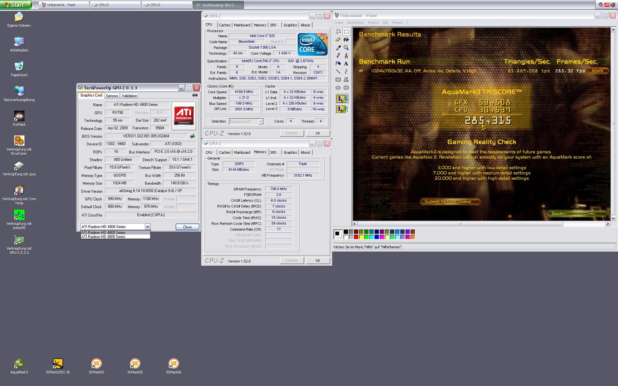Save BIOS using the GPU-Z chip icon
The height and width of the screenshot is (386, 618).
(192, 136)
